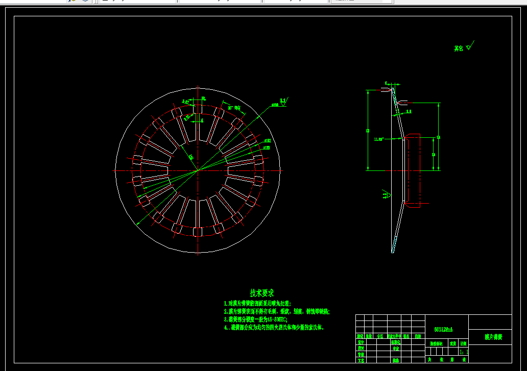Click the 技术要求 heading text

pos(261,293)
